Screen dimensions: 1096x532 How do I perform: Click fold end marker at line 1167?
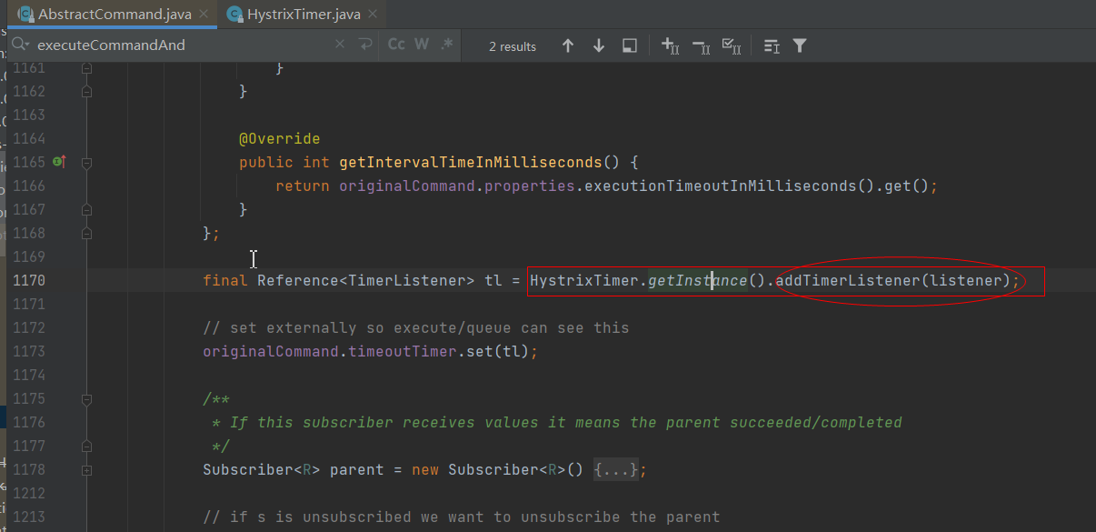pos(86,210)
